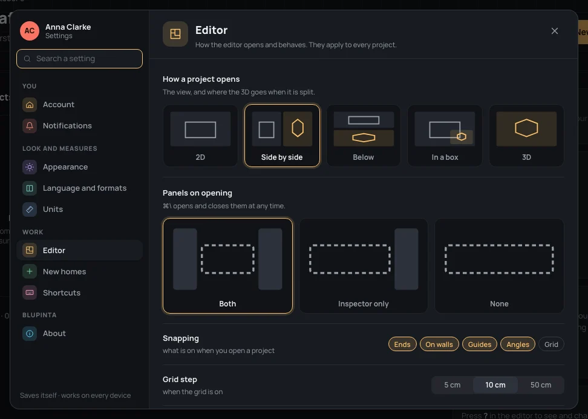Click the How a project opens heading

click(201, 79)
